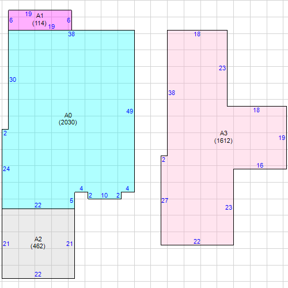This screenshot has height=288, width=288.
Task: Click the 22 dimension at A3's bottom edge
Action: (197, 241)
